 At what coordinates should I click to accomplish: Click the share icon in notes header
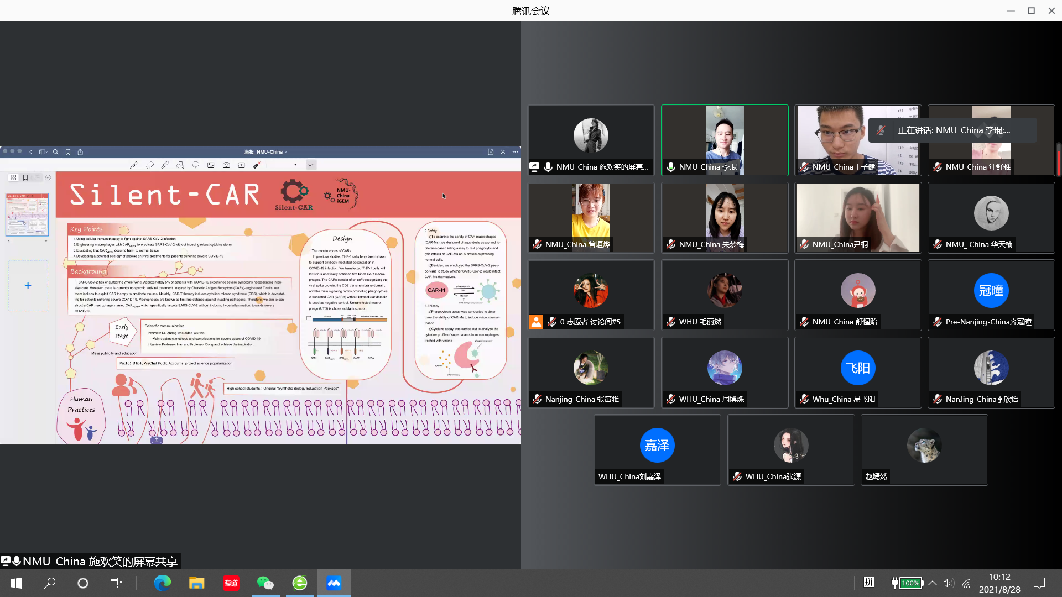click(x=80, y=152)
